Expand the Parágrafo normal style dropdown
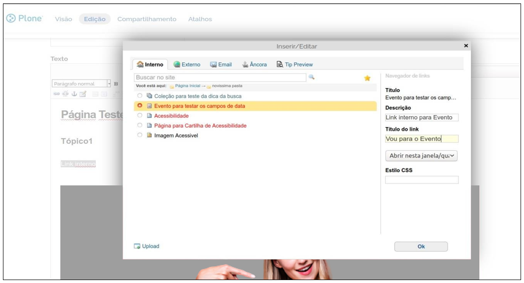Image resolution: width=524 pixels, height=283 pixels. coord(109,84)
